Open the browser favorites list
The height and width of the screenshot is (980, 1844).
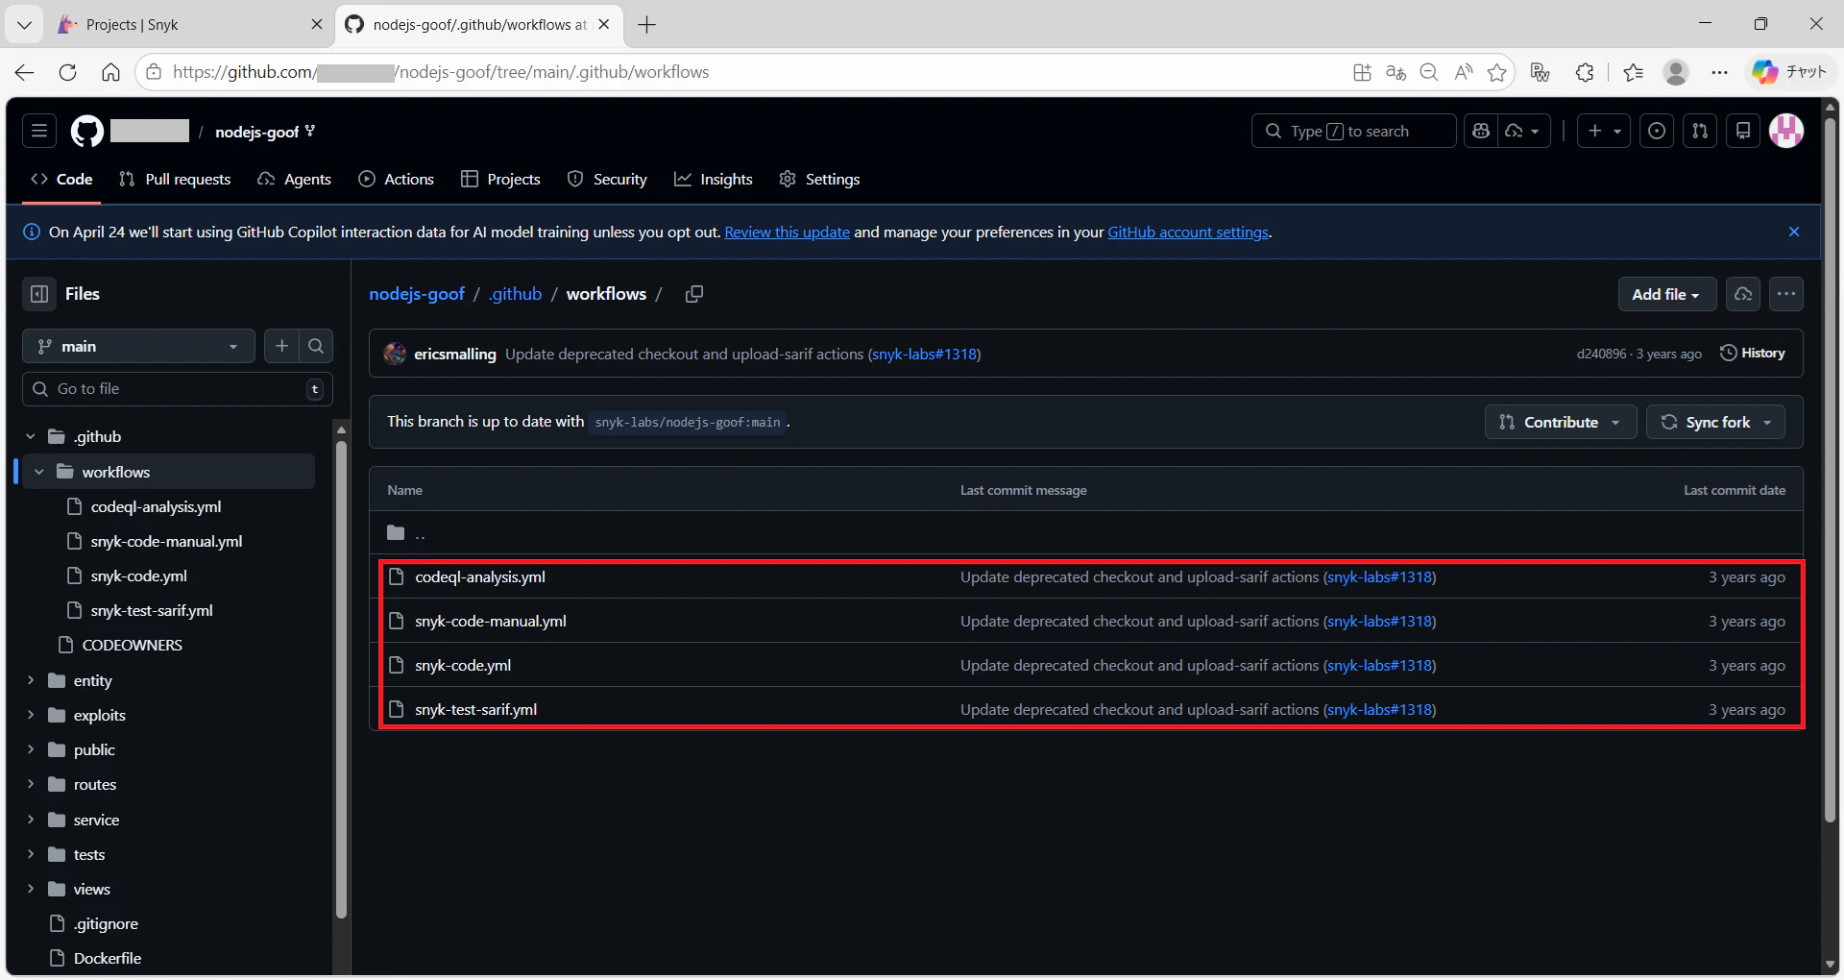[x=1633, y=72]
